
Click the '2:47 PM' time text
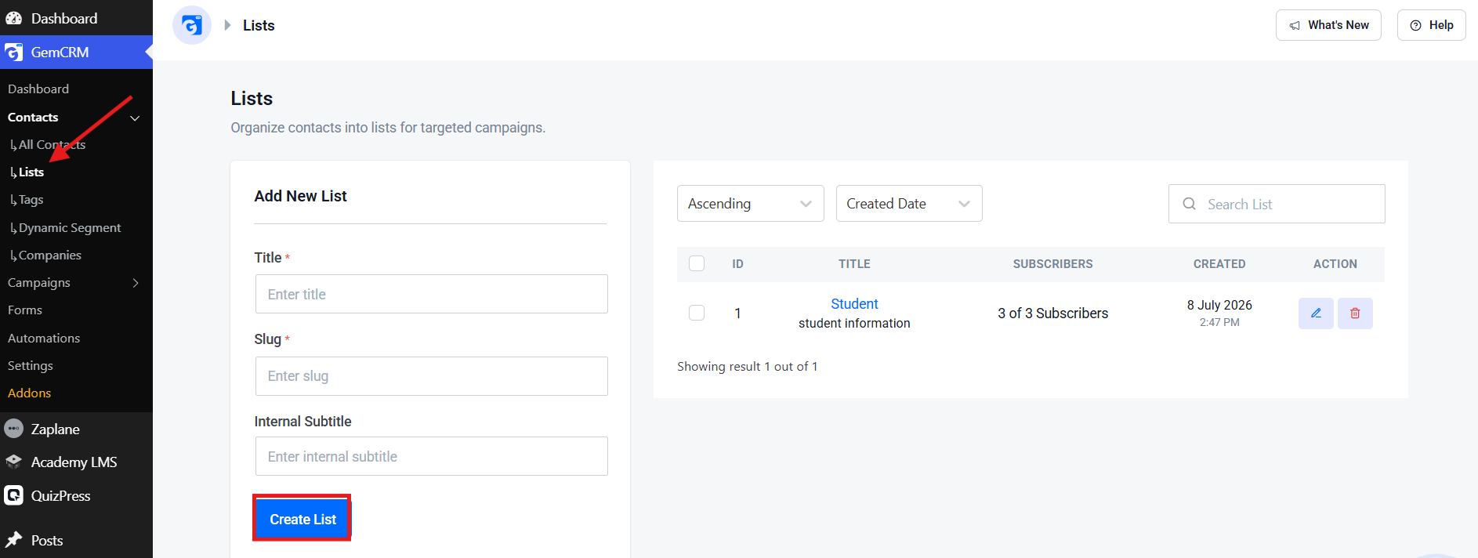pyautogui.click(x=1219, y=322)
